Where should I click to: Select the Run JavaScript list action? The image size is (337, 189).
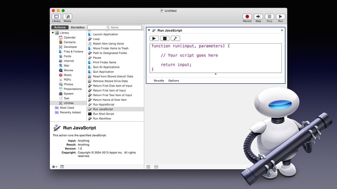click(x=115, y=109)
